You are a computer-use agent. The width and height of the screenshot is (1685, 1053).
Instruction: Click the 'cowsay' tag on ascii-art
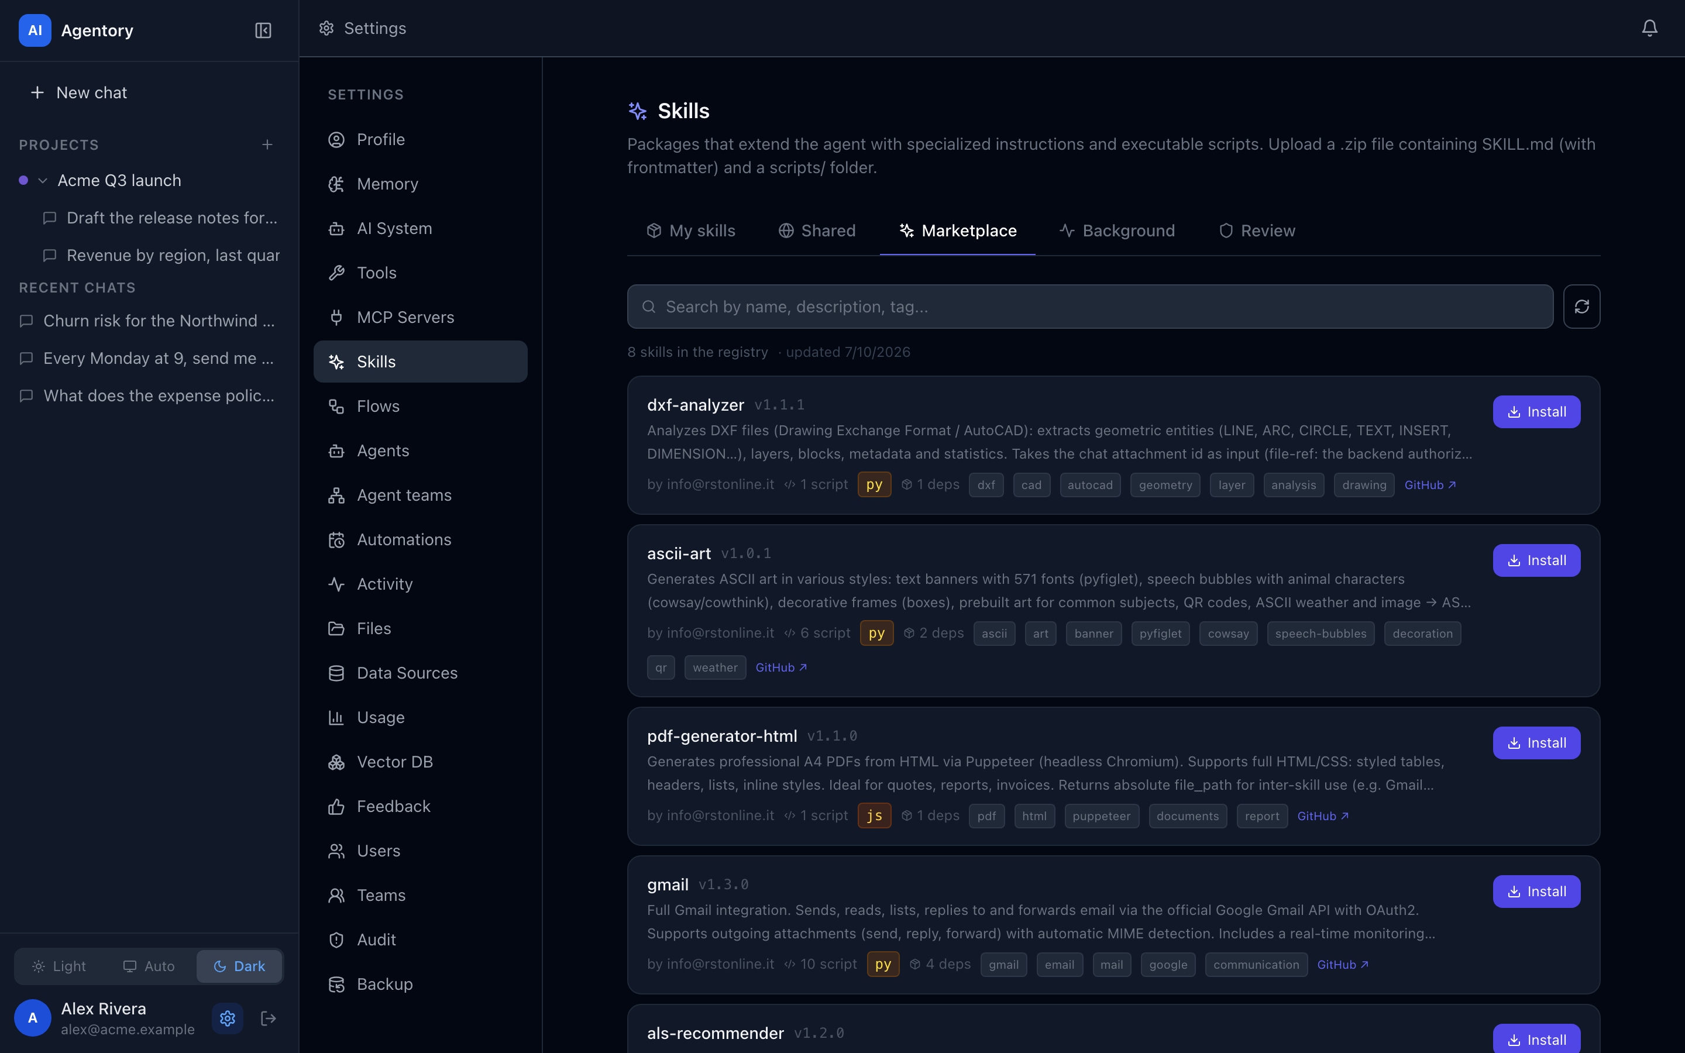tap(1227, 633)
